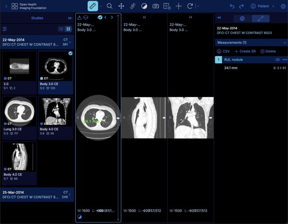Viewport: 288px width, 224px height.
Task: Go to next series with right arrow
Action: click(112, 18)
